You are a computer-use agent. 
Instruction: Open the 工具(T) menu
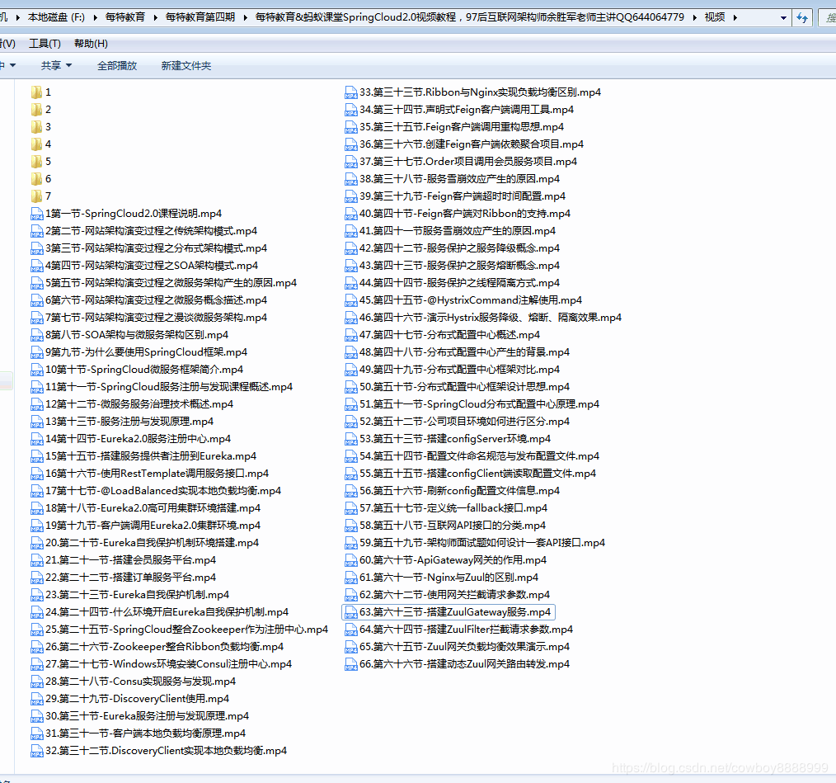pyautogui.click(x=45, y=44)
